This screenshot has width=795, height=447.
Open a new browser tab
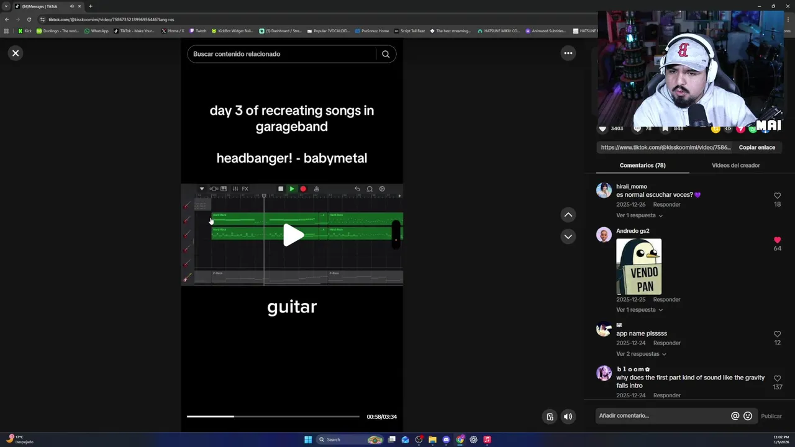90,6
